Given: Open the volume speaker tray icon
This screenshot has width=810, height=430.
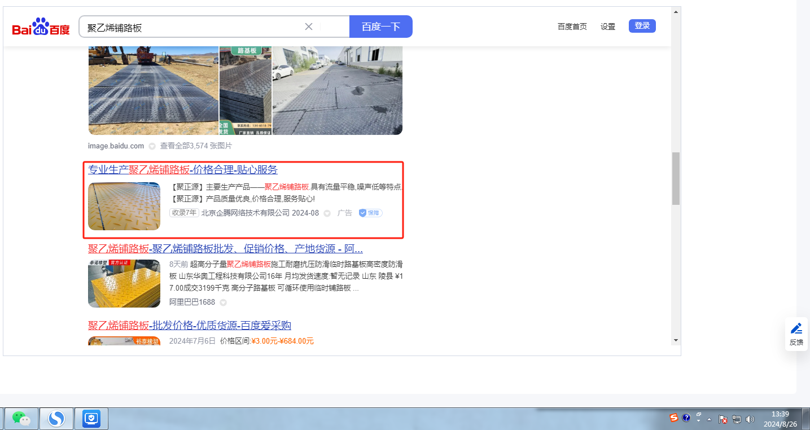Looking at the screenshot, I should [x=750, y=419].
